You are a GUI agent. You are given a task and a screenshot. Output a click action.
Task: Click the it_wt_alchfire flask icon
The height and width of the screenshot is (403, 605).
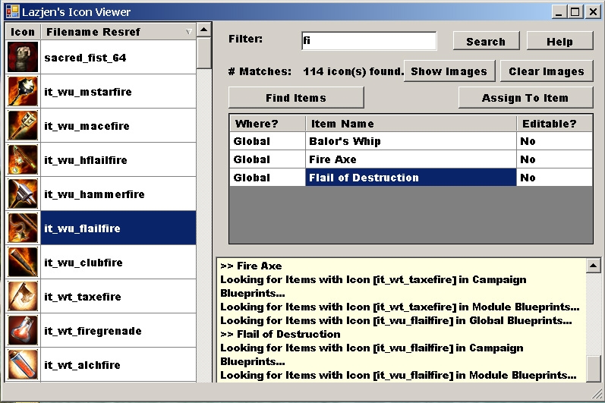(23, 364)
